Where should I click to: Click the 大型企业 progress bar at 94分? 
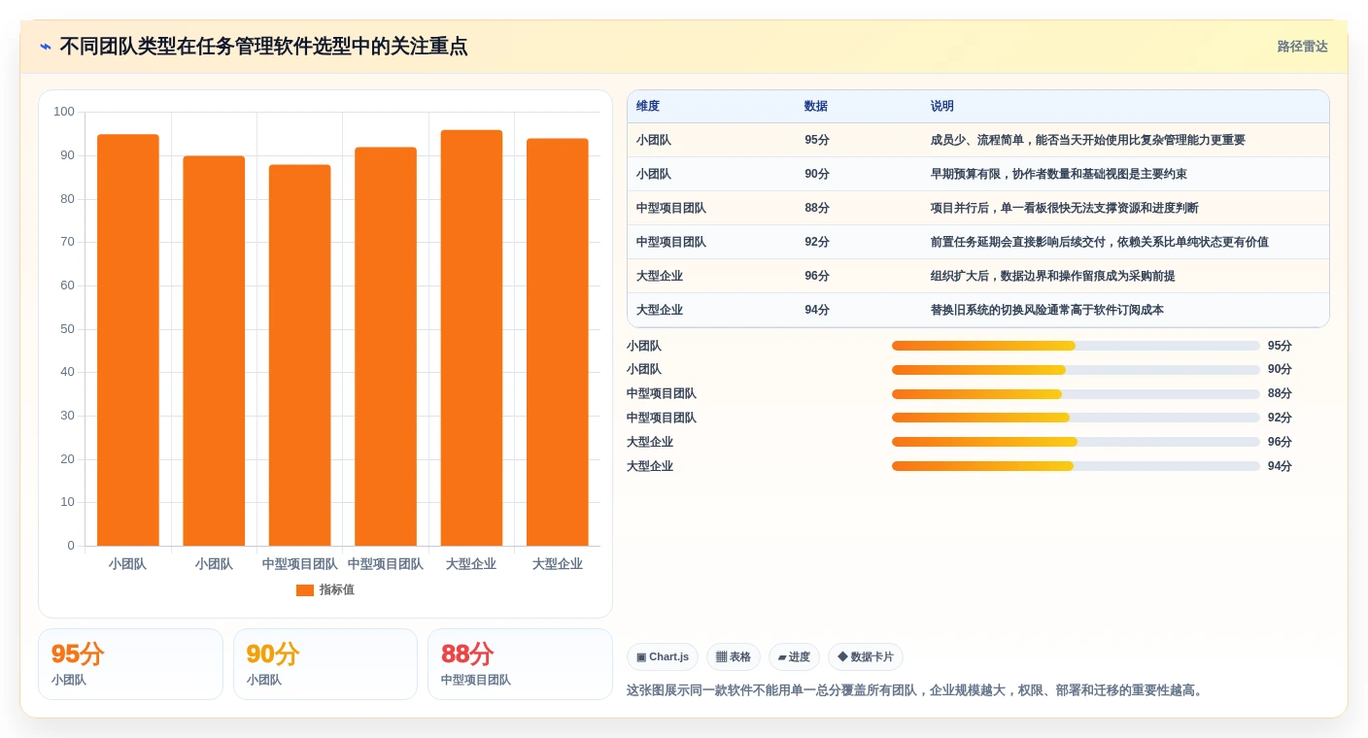click(x=1076, y=466)
